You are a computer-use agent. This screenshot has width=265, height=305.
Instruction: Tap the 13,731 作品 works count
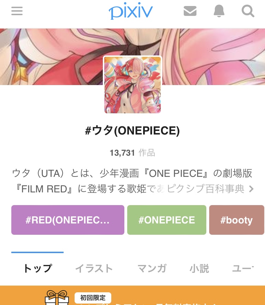tap(132, 153)
